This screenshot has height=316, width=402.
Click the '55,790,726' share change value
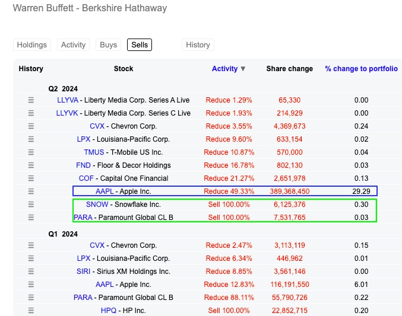coord(290,297)
